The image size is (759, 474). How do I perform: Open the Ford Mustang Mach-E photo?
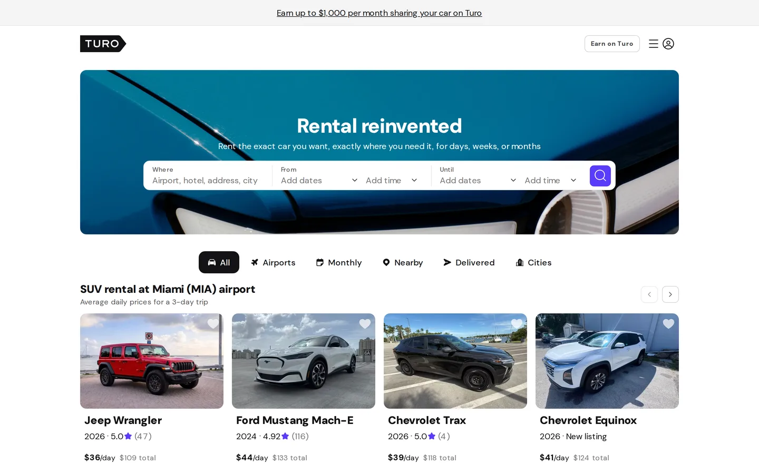click(x=304, y=361)
